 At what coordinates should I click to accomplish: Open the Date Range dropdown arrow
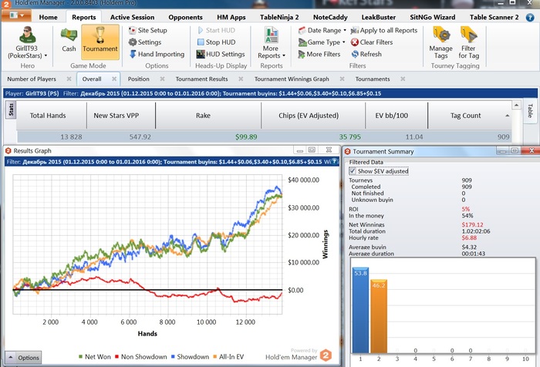coord(345,30)
